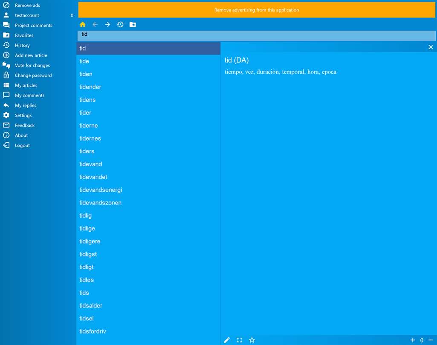This screenshot has height=345, width=437.
Task: Click the testaccount user icon
Action: [x=6, y=15]
